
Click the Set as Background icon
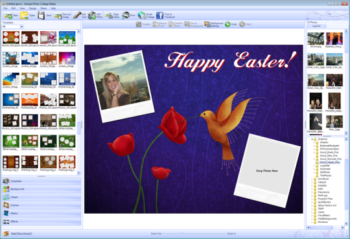[x=187, y=25]
